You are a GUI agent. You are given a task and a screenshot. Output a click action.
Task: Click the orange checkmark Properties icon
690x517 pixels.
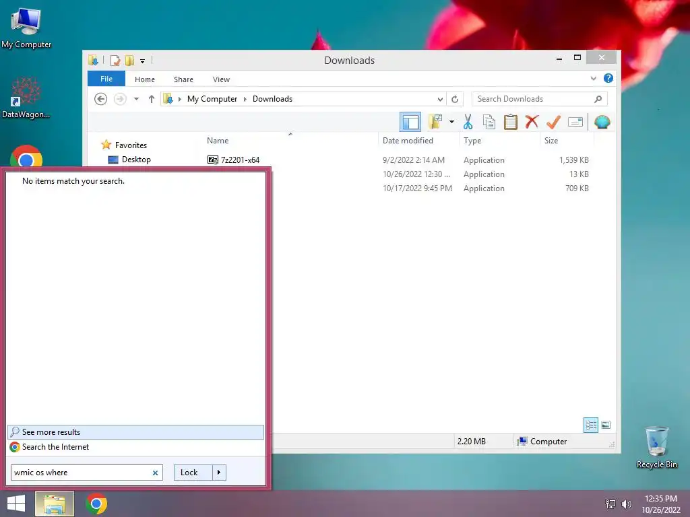click(x=553, y=122)
